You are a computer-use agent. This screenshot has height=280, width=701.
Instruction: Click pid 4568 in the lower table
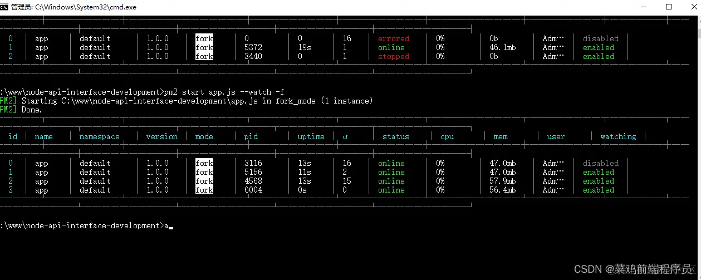[253, 181]
